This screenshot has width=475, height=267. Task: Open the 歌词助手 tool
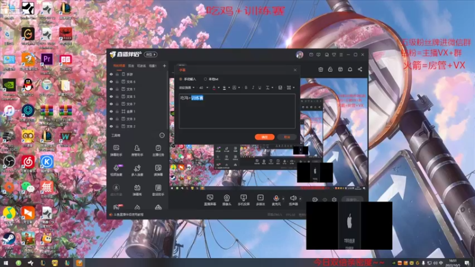click(158, 190)
